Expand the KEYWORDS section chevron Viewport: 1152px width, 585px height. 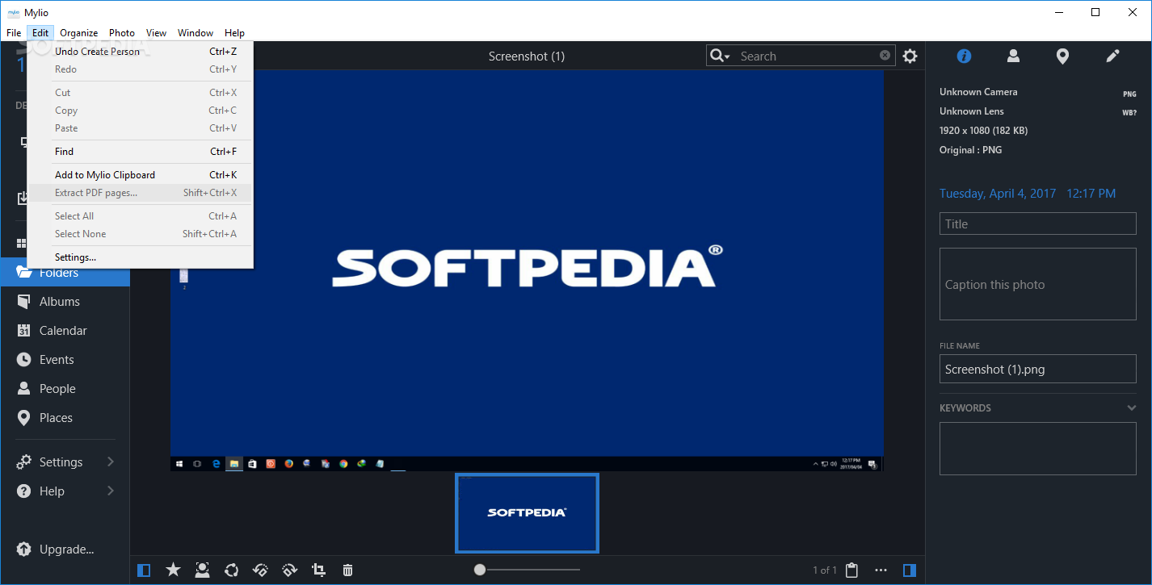tap(1132, 408)
